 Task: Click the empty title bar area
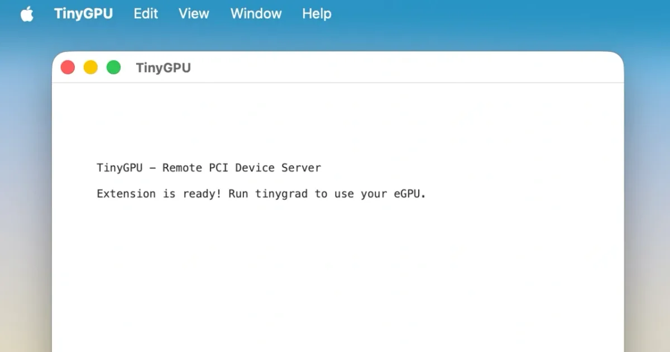click(x=391, y=68)
